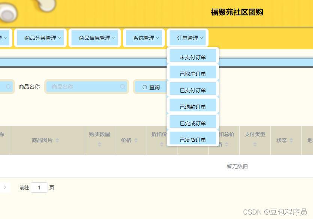Image resolution: width=313 pixels, height=219 pixels.
Task: Select 已发货订单 menu option
Action: [192, 138]
